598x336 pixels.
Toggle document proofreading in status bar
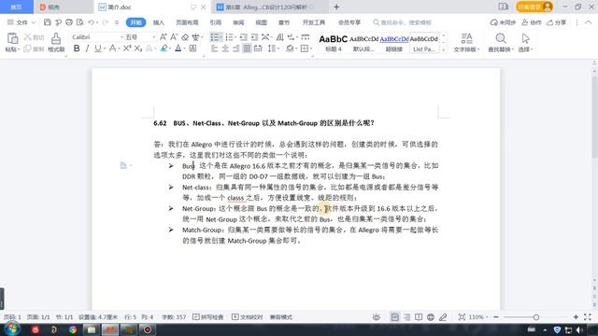tap(247, 317)
